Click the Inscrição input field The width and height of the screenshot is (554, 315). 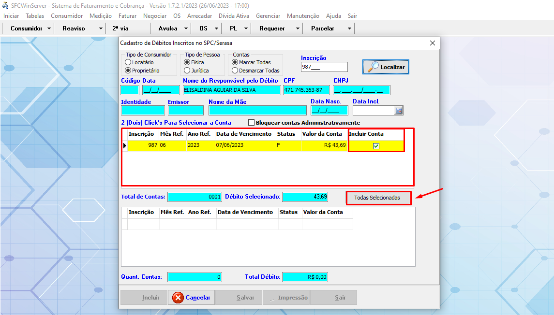pyautogui.click(x=324, y=67)
